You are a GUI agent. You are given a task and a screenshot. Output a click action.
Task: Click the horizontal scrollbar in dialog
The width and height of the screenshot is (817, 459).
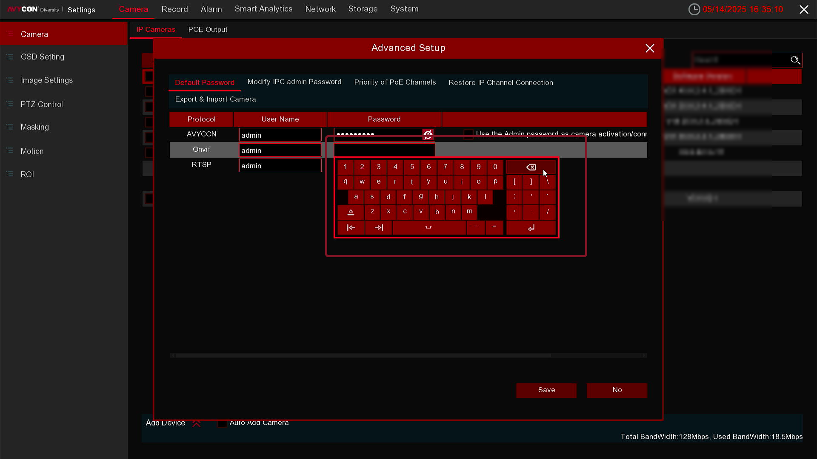pos(363,355)
